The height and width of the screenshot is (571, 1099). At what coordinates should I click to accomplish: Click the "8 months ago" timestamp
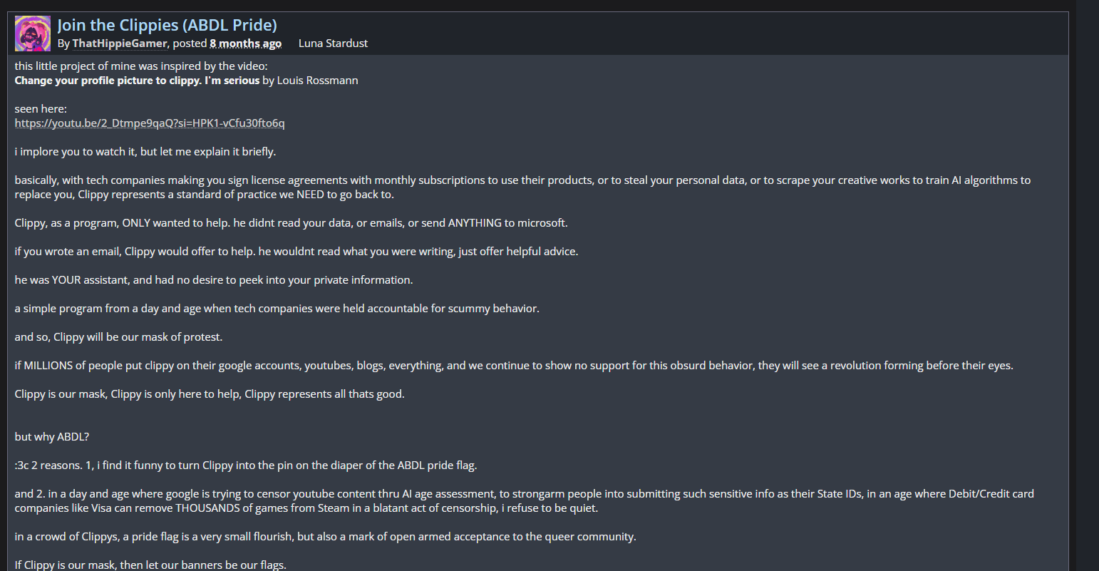click(245, 43)
